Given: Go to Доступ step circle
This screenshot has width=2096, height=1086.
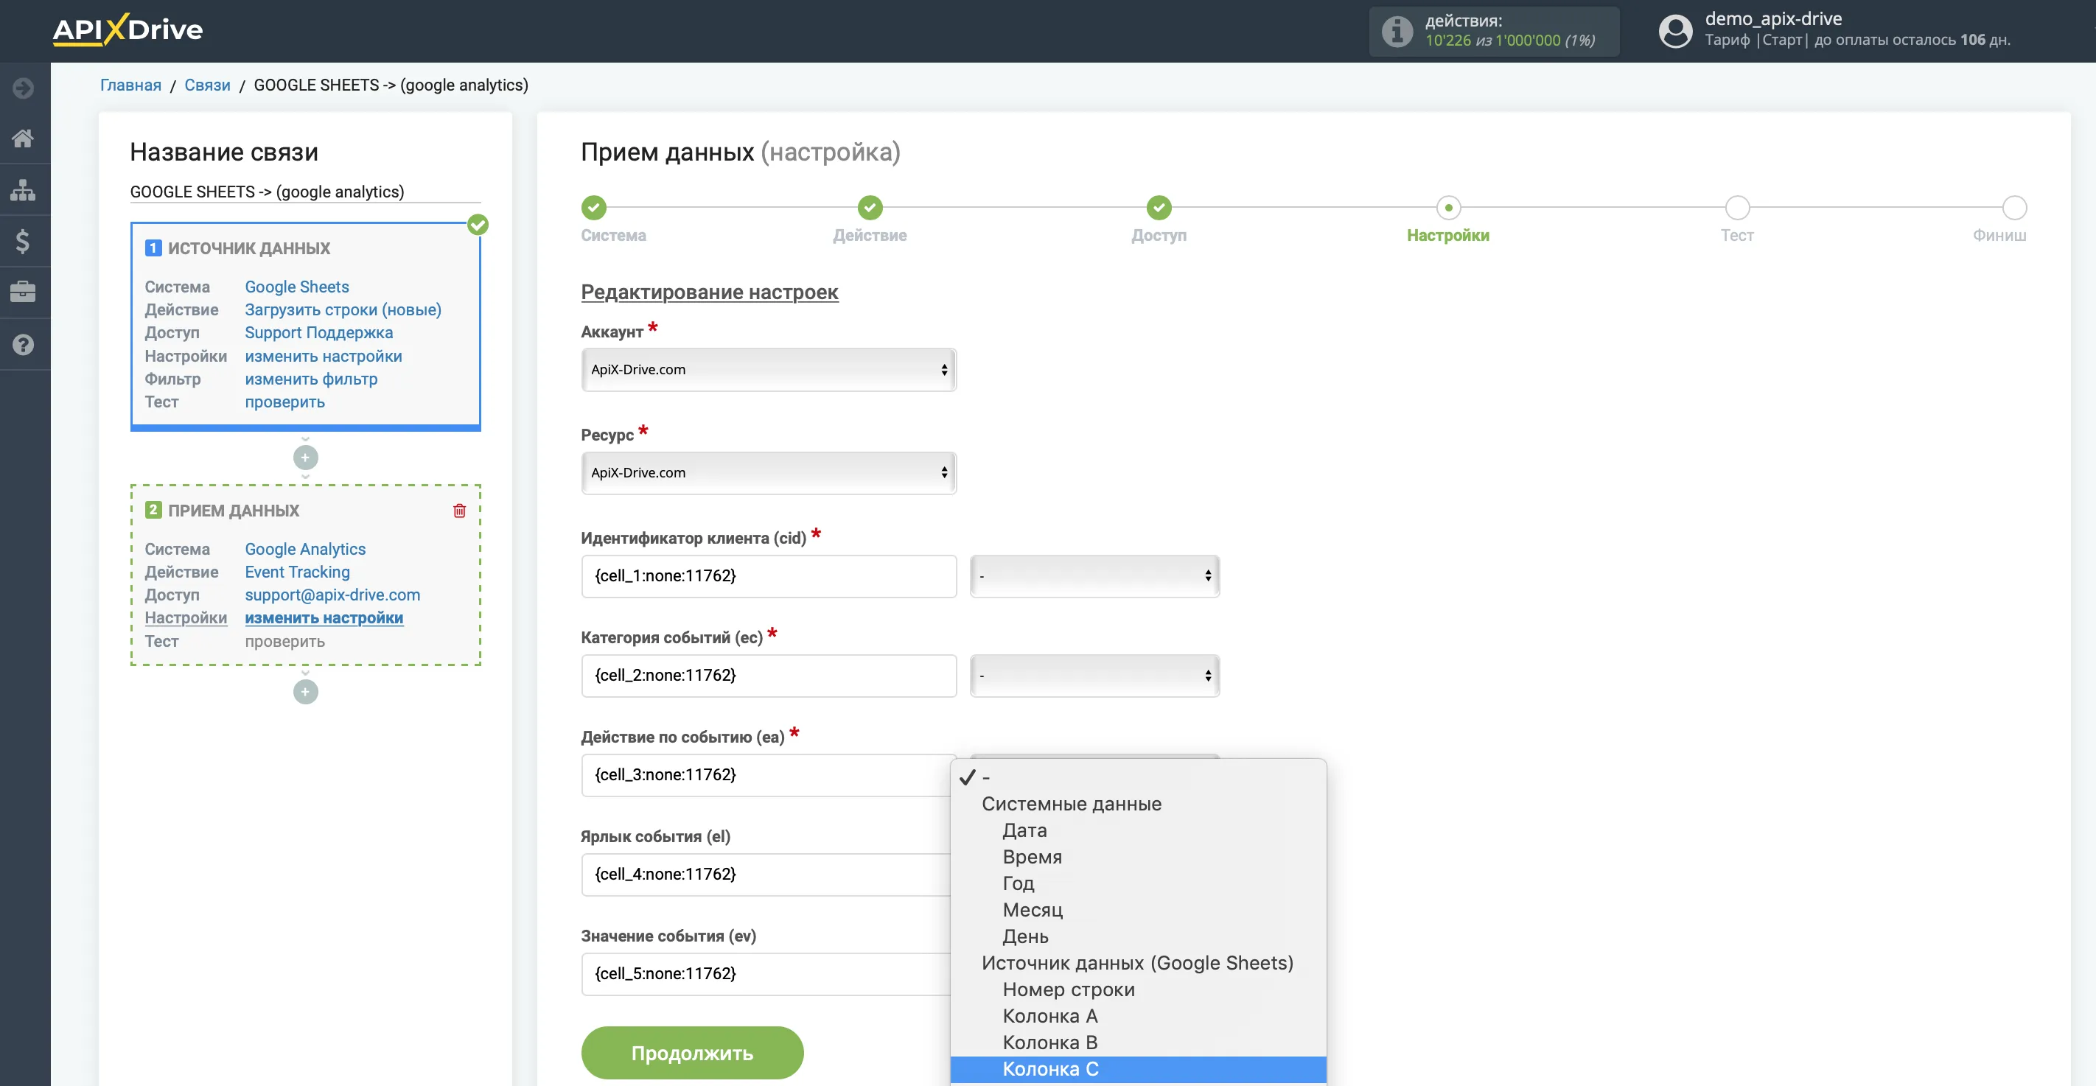Looking at the screenshot, I should point(1159,208).
